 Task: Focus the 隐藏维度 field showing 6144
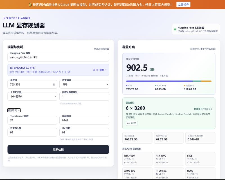coord(84,120)
